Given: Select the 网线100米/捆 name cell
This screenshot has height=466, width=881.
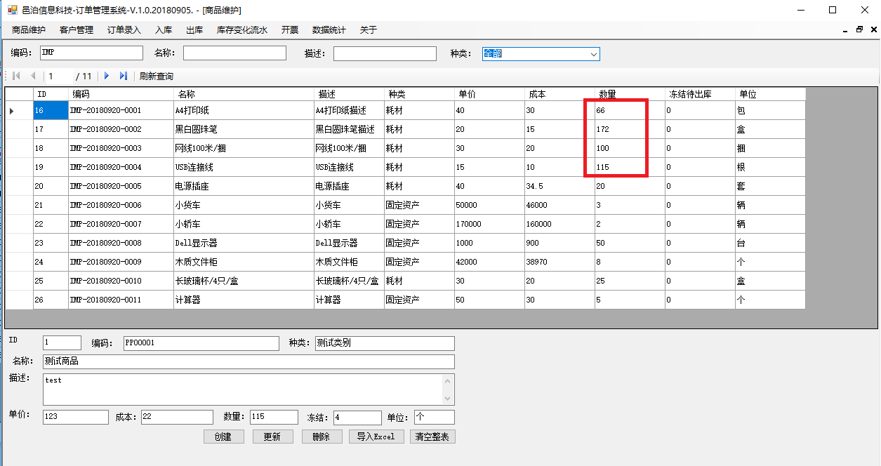Looking at the screenshot, I should (244, 148).
